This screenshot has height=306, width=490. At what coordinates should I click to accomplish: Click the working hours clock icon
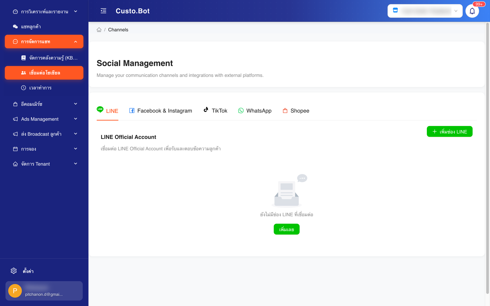23,88
